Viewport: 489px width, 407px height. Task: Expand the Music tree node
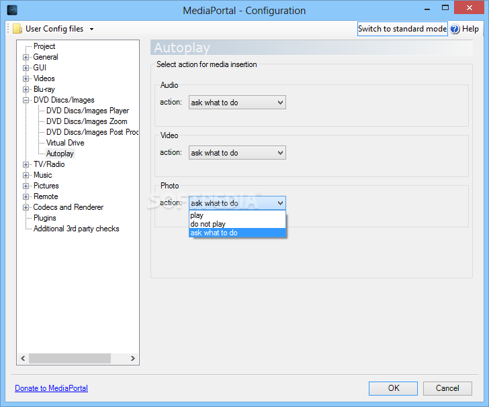tap(26, 175)
